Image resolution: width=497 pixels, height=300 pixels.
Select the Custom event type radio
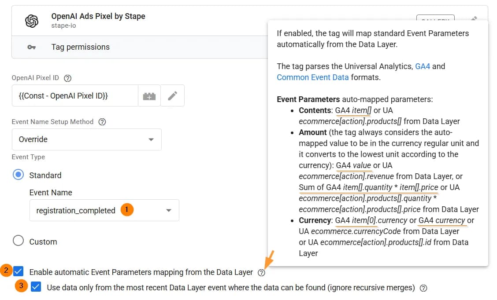click(19, 241)
